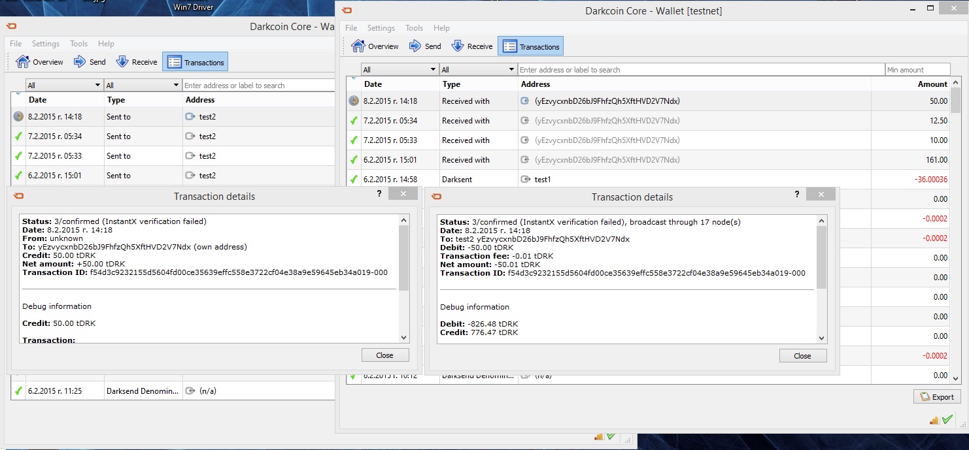Click the sync checkmark icon in the left window status bar

[x=611, y=436]
